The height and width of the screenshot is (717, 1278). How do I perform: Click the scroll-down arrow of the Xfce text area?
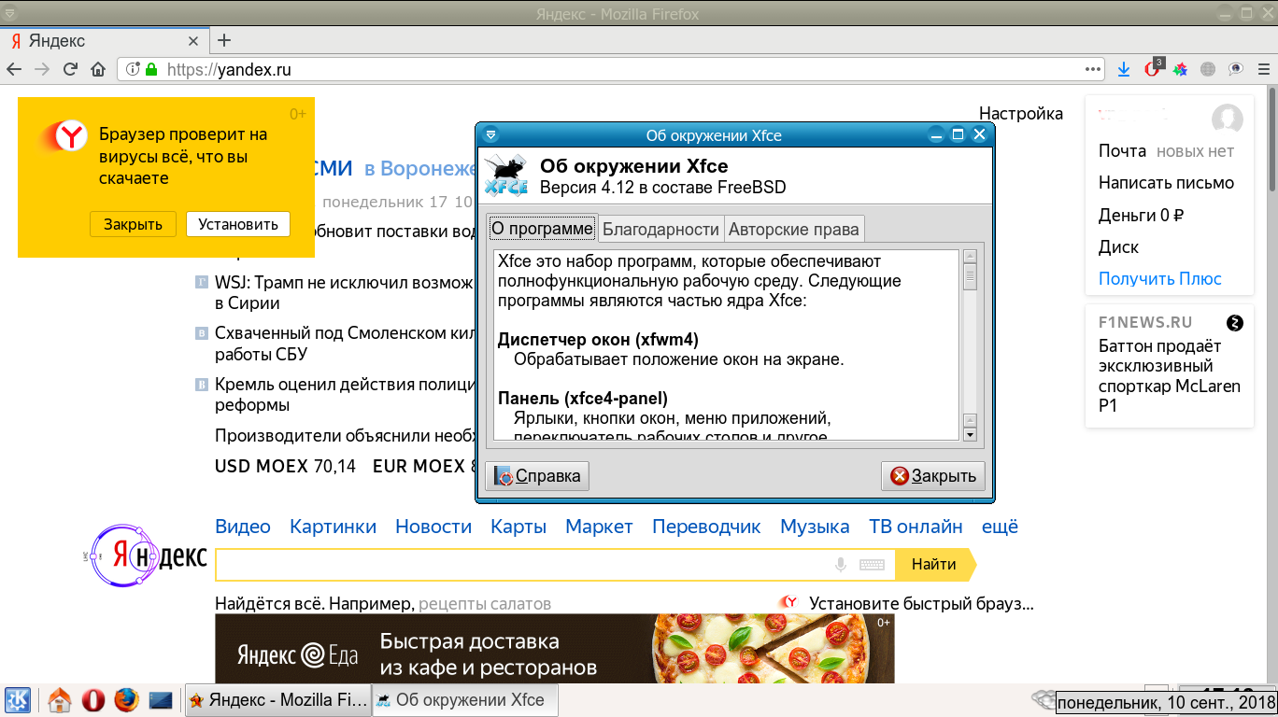[x=969, y=434]
